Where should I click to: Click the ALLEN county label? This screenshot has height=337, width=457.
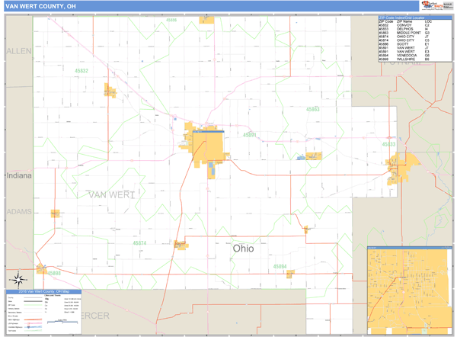(19, 51)
